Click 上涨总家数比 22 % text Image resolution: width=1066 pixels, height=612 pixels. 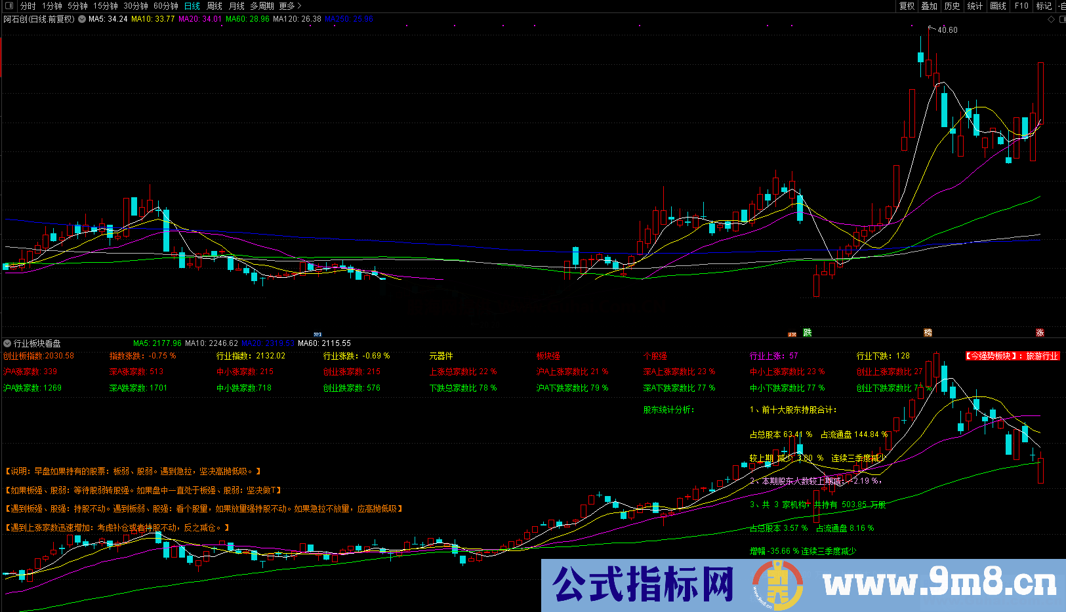click(463, 372)
